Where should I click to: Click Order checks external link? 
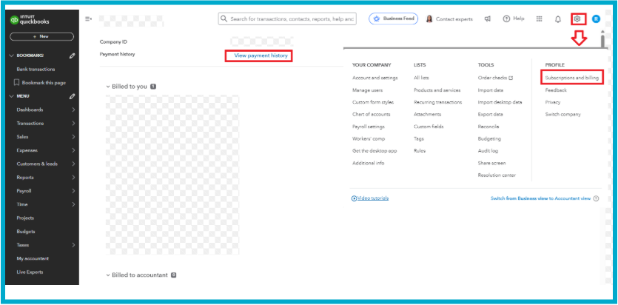pos(495,78)
